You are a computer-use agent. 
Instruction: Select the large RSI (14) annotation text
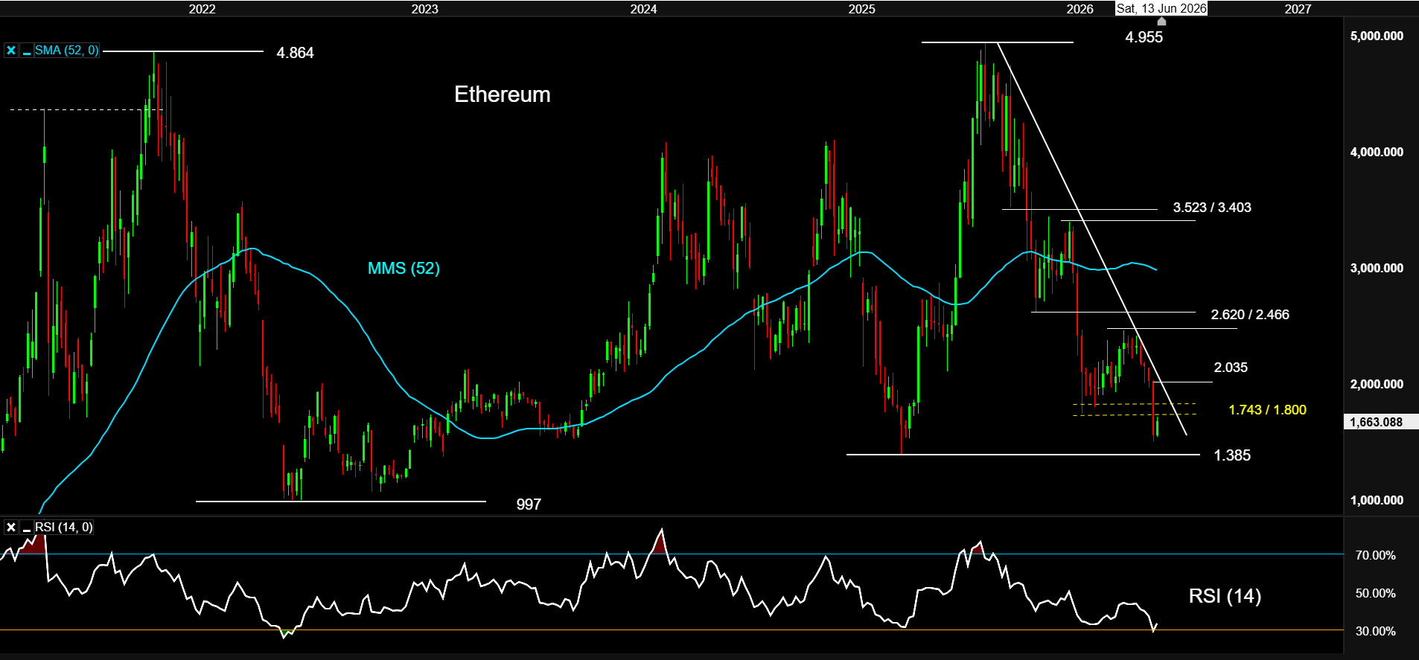(x=1225, y=596)
